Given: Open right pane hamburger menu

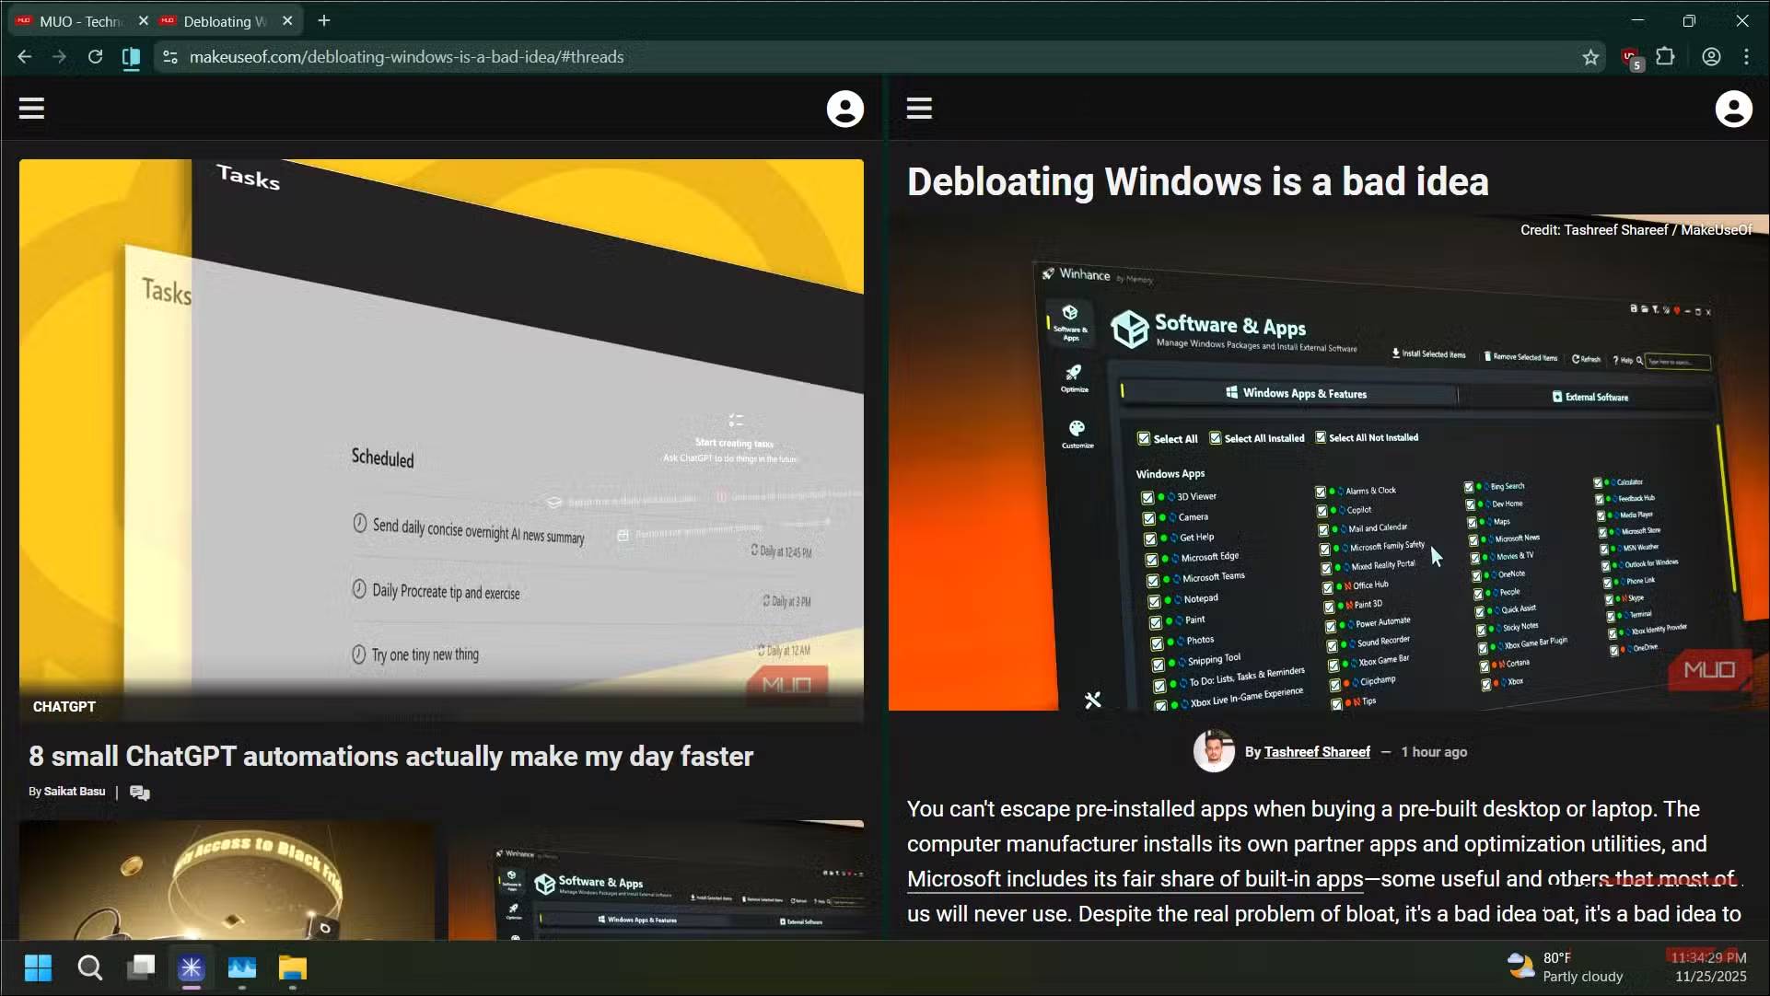Looking at the screenshot, I should [919, 109].
